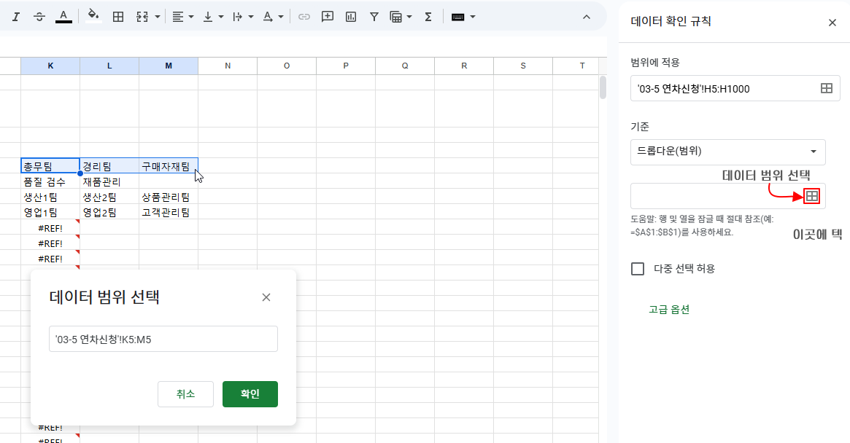This screenshot has height=443, width=850.
Task: Click the text wrapping icon
Action: point(237,17)
